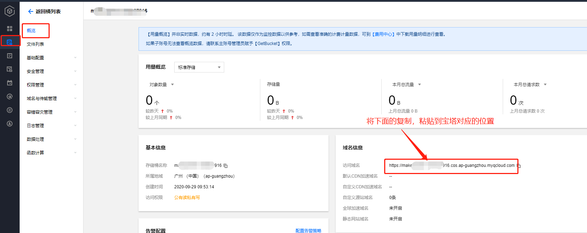Click the creation time 2020-09-29 09:53:14

click(194, 187)
